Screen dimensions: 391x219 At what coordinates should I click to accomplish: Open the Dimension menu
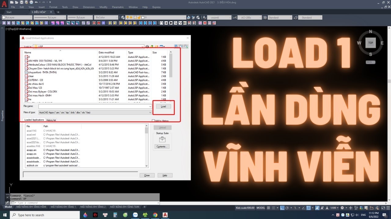point(89,7)
